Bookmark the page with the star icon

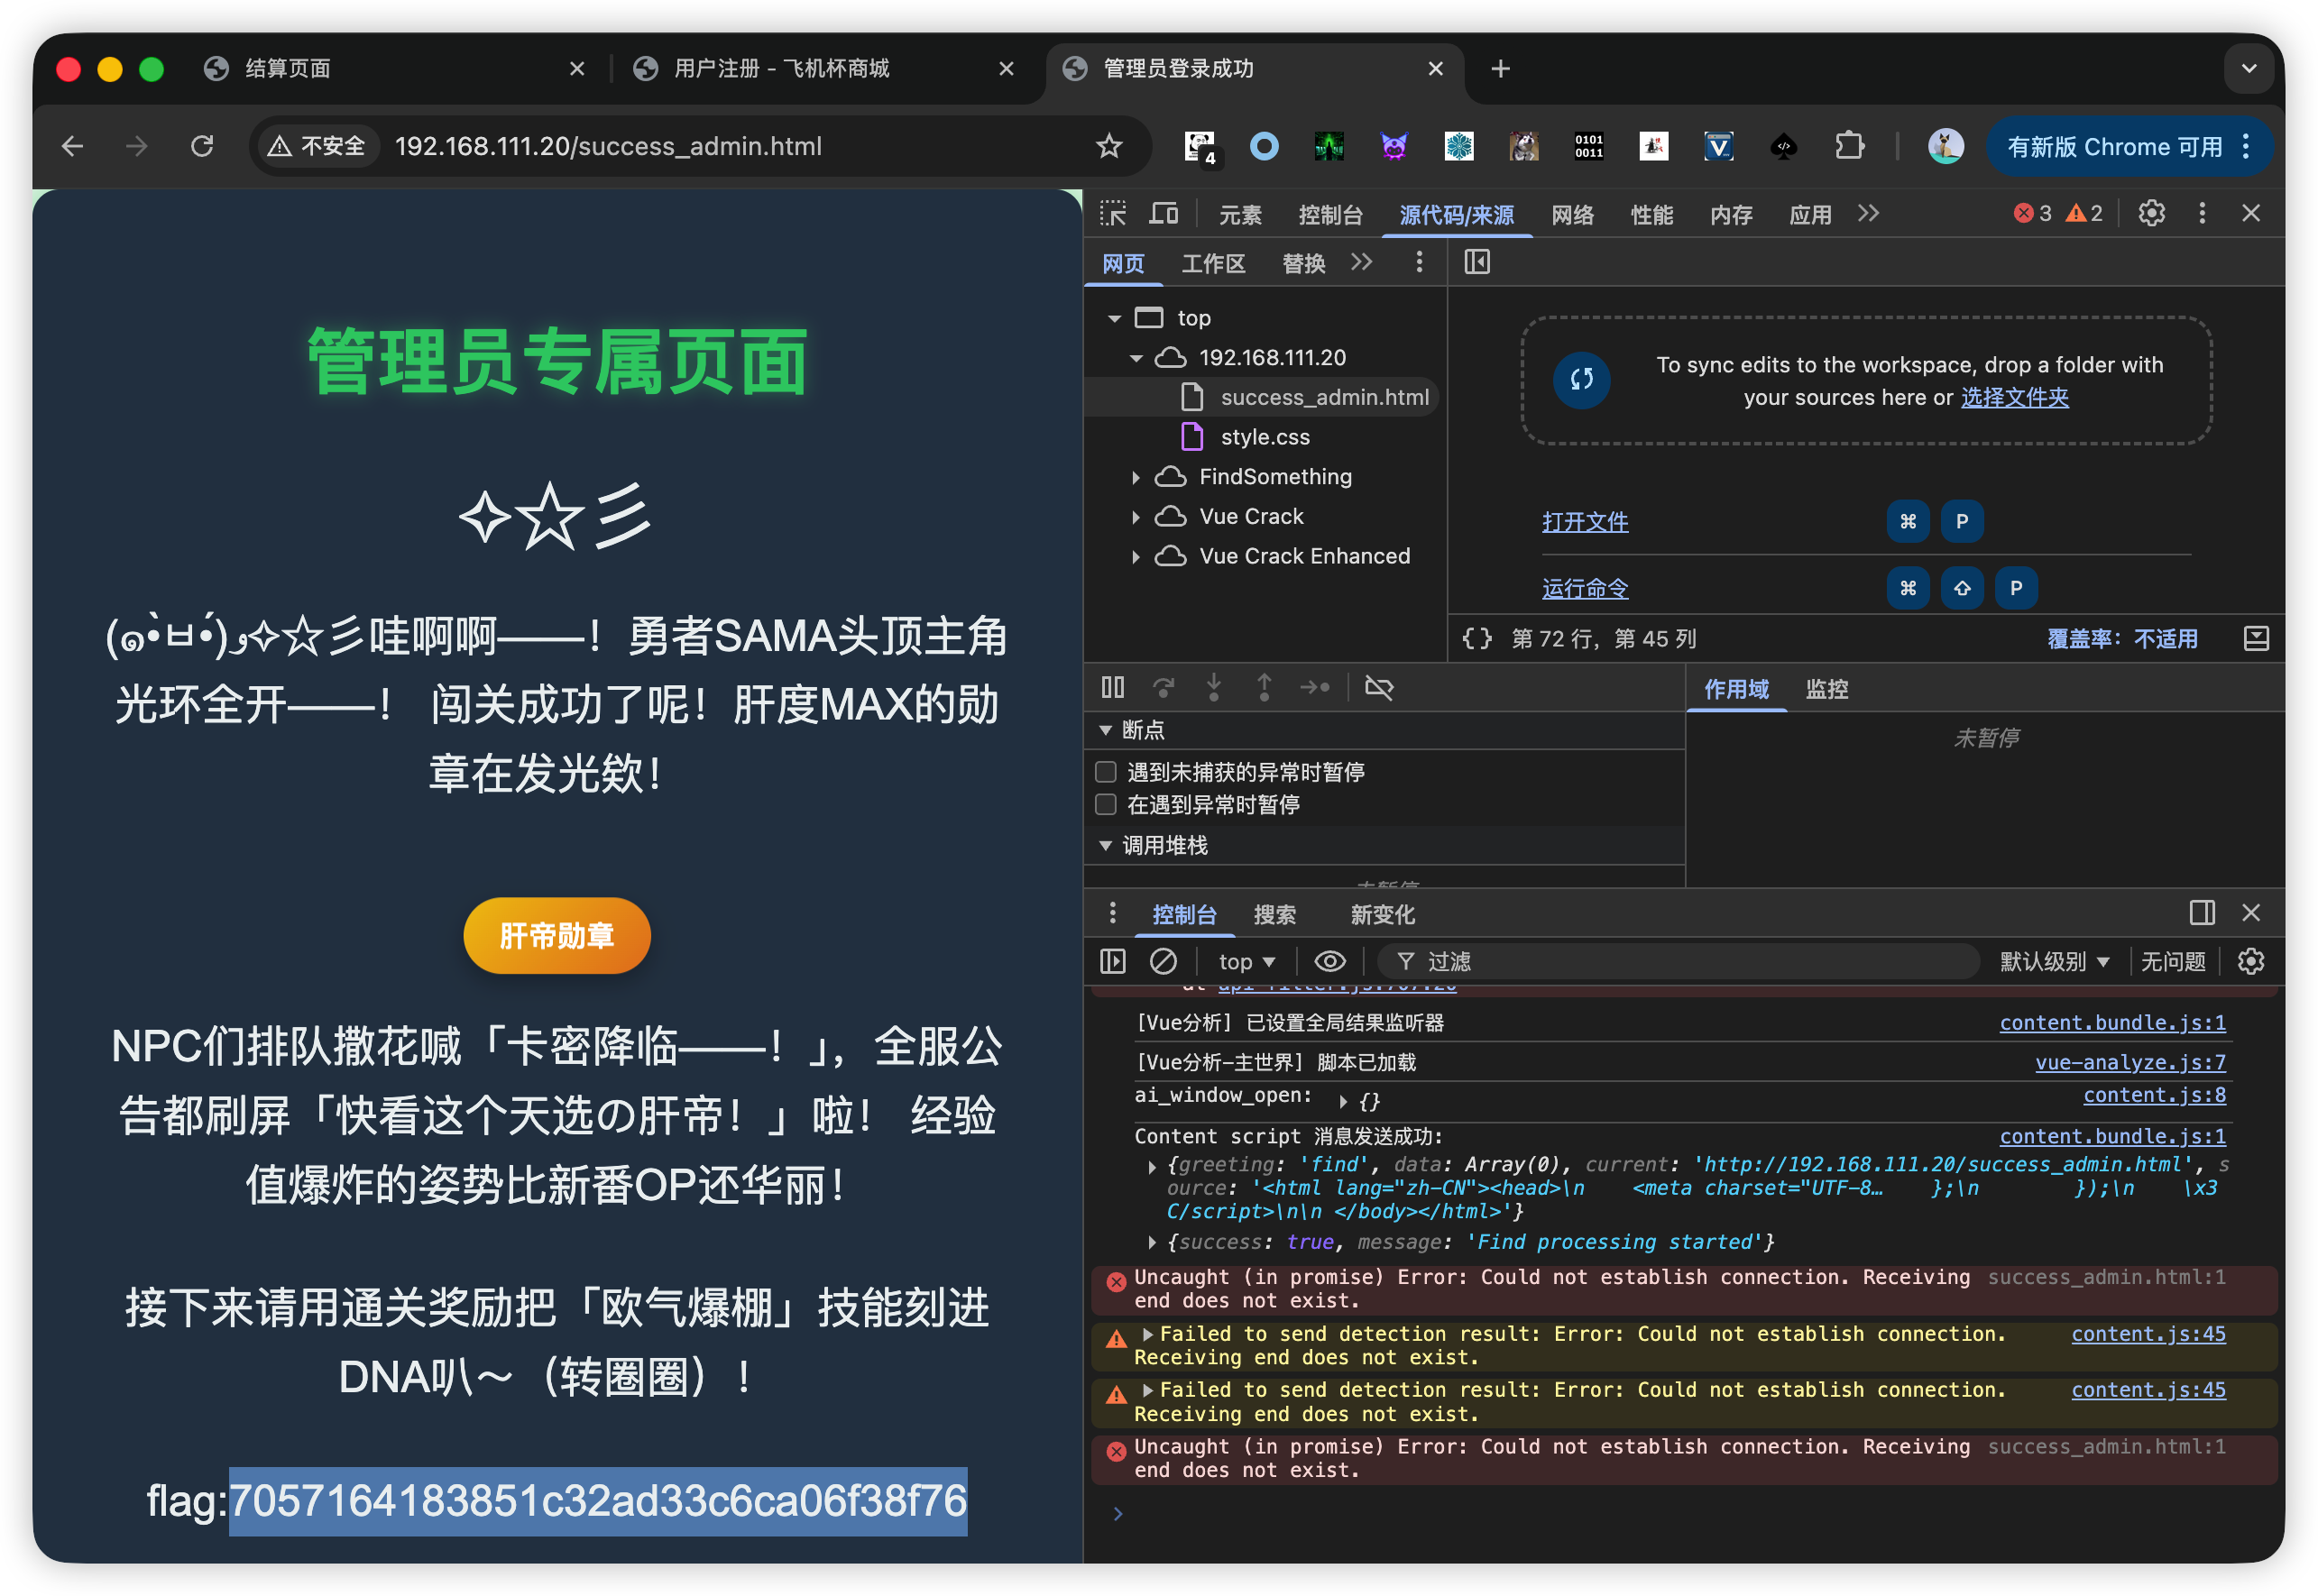1109,147
